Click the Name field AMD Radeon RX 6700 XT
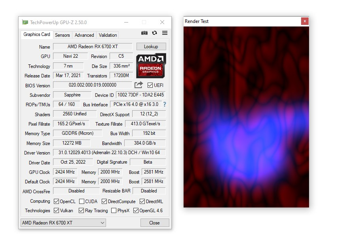 tap(93, 47)
